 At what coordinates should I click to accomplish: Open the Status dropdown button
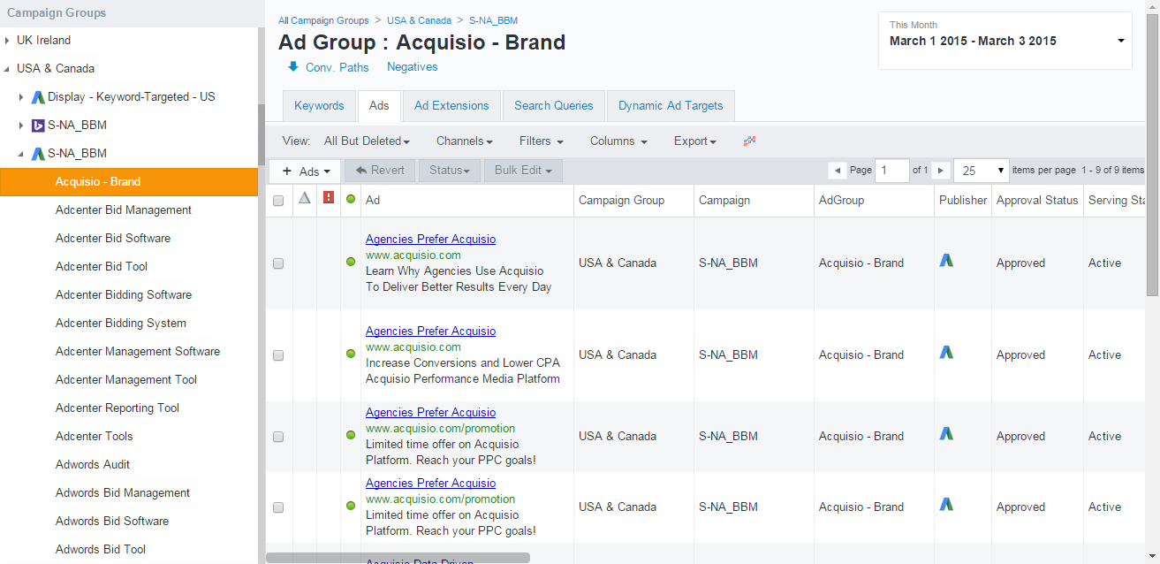pyautogui.click(x=450, y=171)
